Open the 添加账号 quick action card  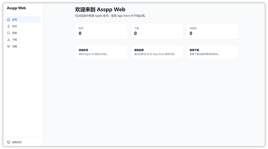click(x=101, y=52)
